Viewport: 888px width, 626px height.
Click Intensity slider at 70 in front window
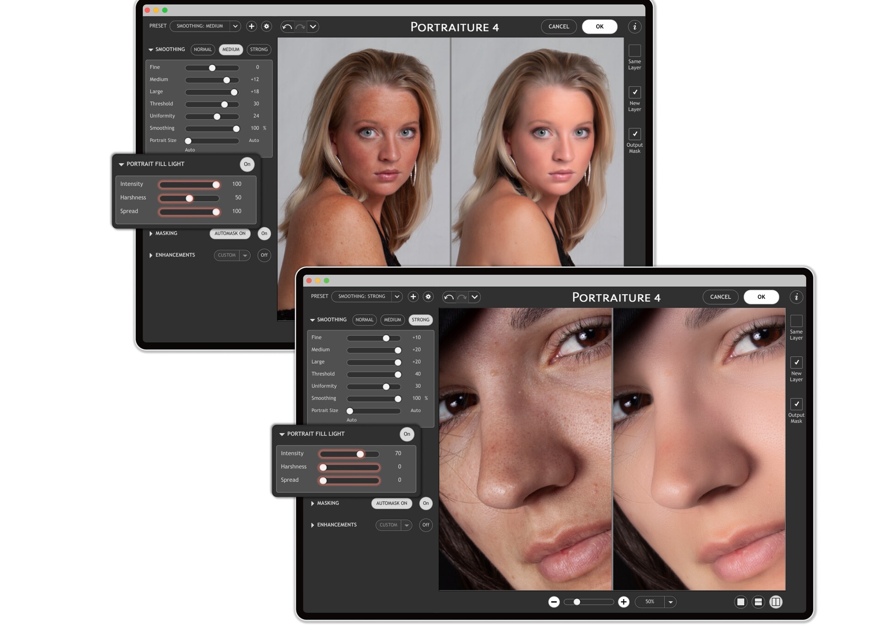pyautogui.click(x=360, y=454)
